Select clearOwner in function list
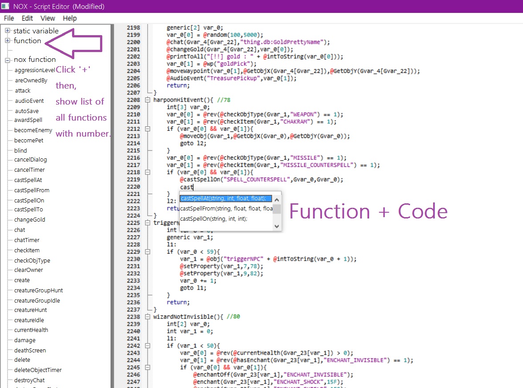This screenshot has height=388, width=523. (28, 270)
